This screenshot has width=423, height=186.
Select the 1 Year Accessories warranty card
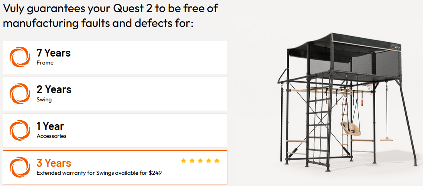point(115,131)
